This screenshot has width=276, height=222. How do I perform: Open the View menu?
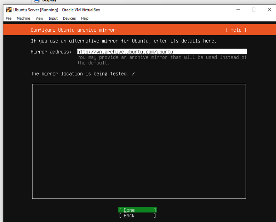[x=39, y=18]
